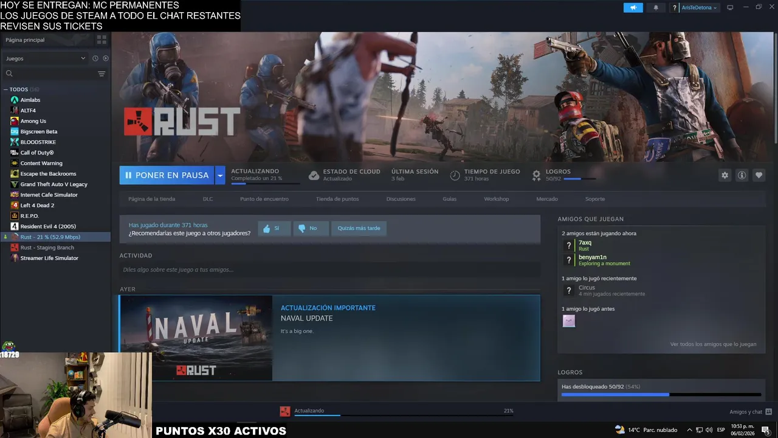Click Ver todos los amigos que lo juegan
Image resolution: width=778 pixels, height=438 pixels.
(713, 344)
